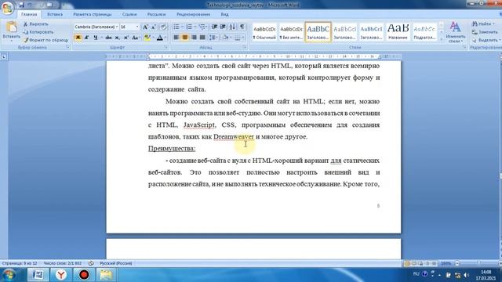Click the bulleted list icon
The image size is (502, 282).
[176, 27]
